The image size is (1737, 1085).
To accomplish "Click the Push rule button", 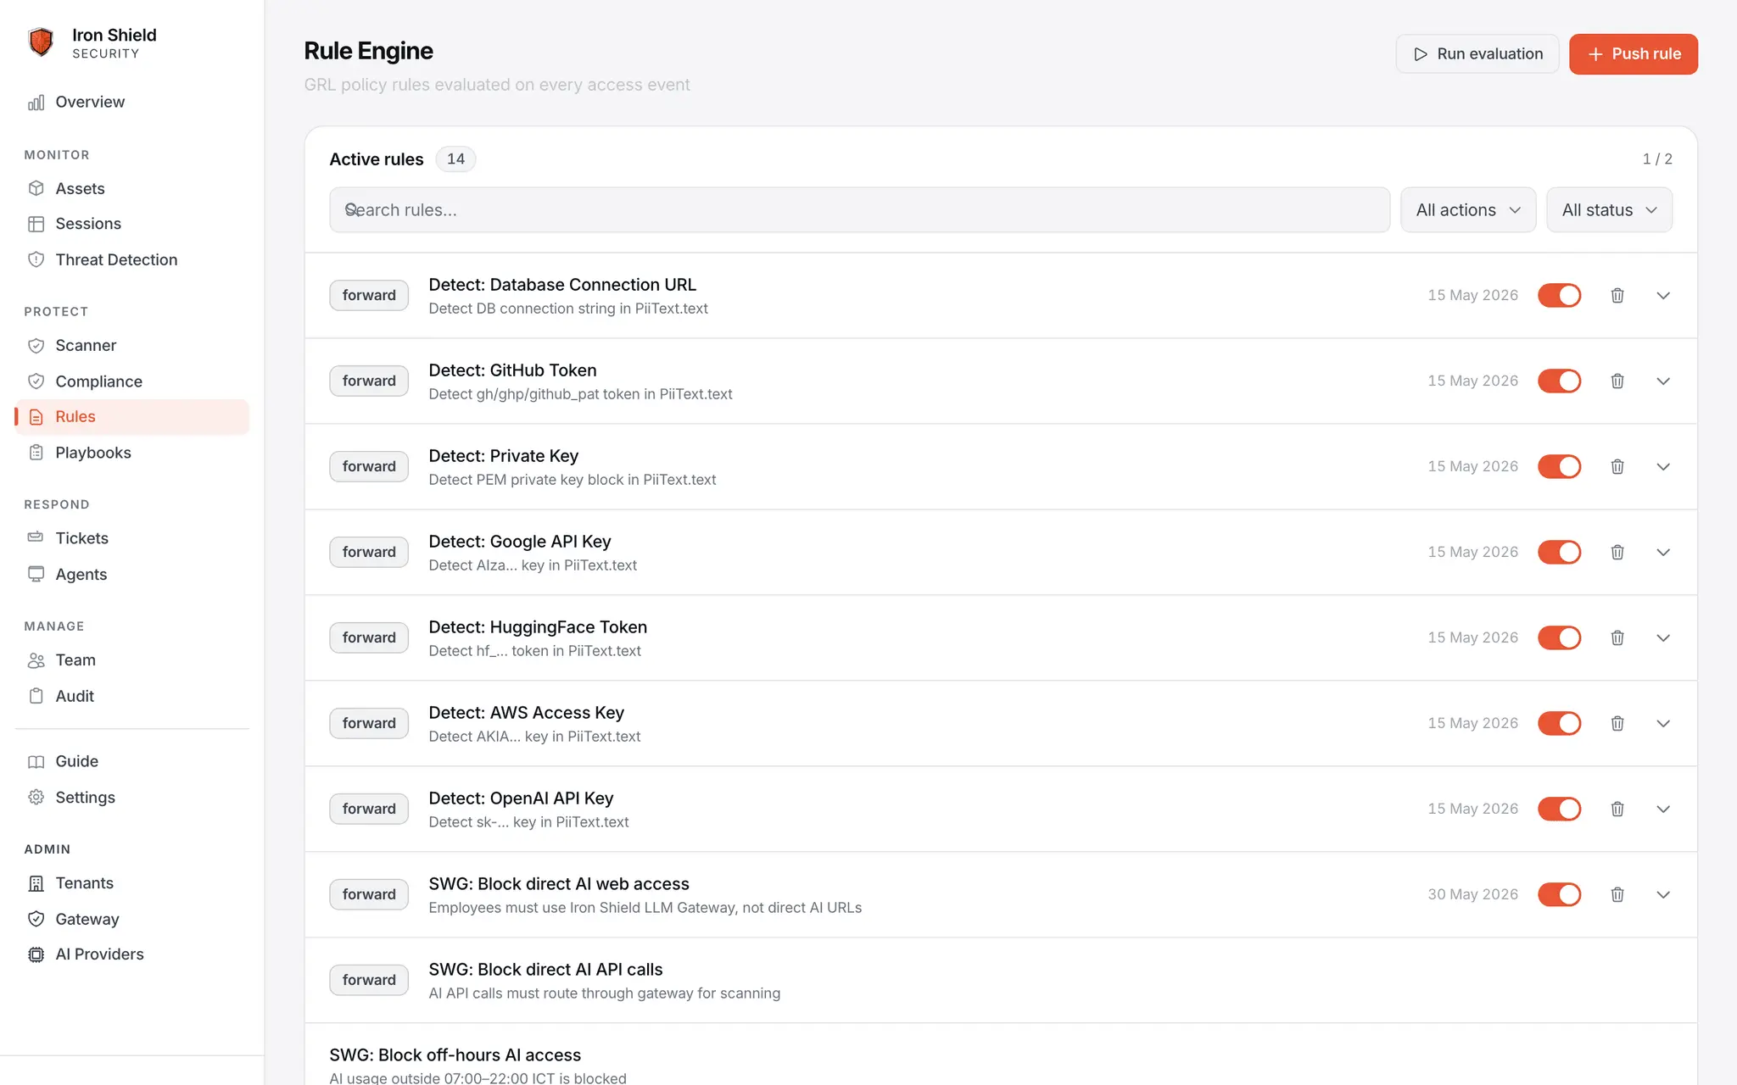I will click(x=1634, y=54).
